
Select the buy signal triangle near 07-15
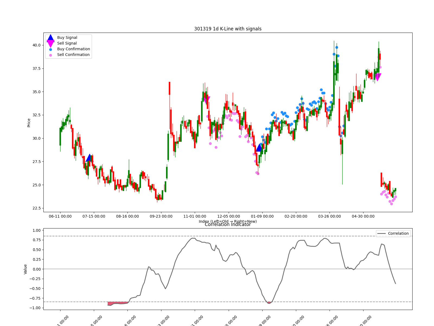[x=90, y=158]
